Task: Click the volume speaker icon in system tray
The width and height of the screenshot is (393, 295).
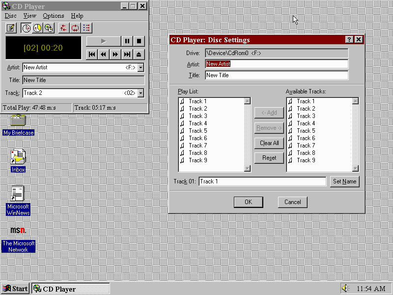Action: click(x=345, y=289)
